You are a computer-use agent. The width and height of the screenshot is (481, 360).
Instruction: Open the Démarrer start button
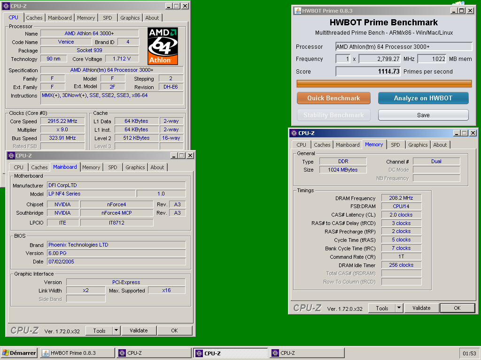19,353
